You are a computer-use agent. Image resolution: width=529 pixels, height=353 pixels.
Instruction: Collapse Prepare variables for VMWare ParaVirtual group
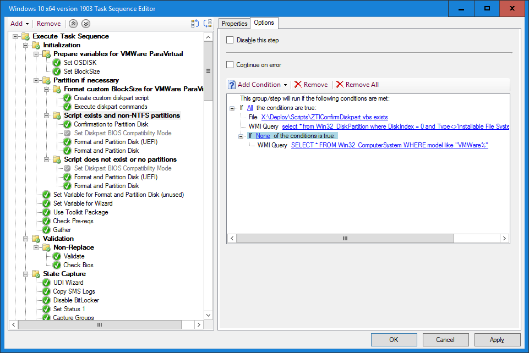point(36,54)
